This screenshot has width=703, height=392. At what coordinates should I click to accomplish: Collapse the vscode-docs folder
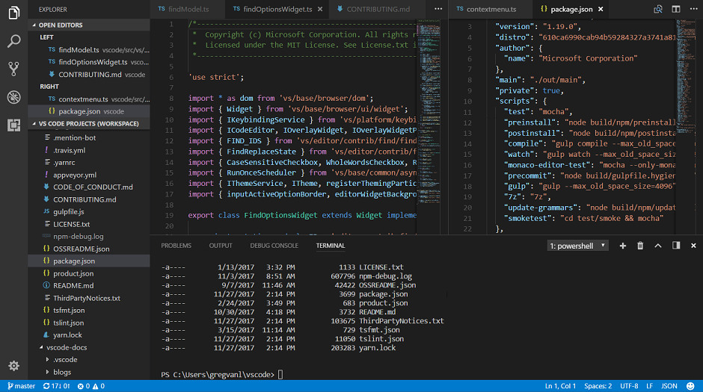89,347
